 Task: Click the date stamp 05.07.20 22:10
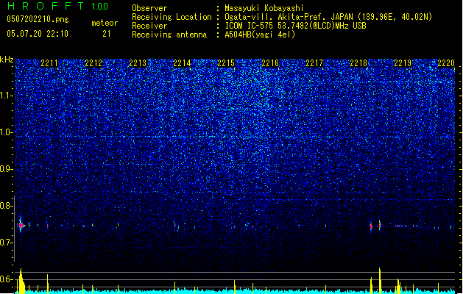click(x=38, y=34)
